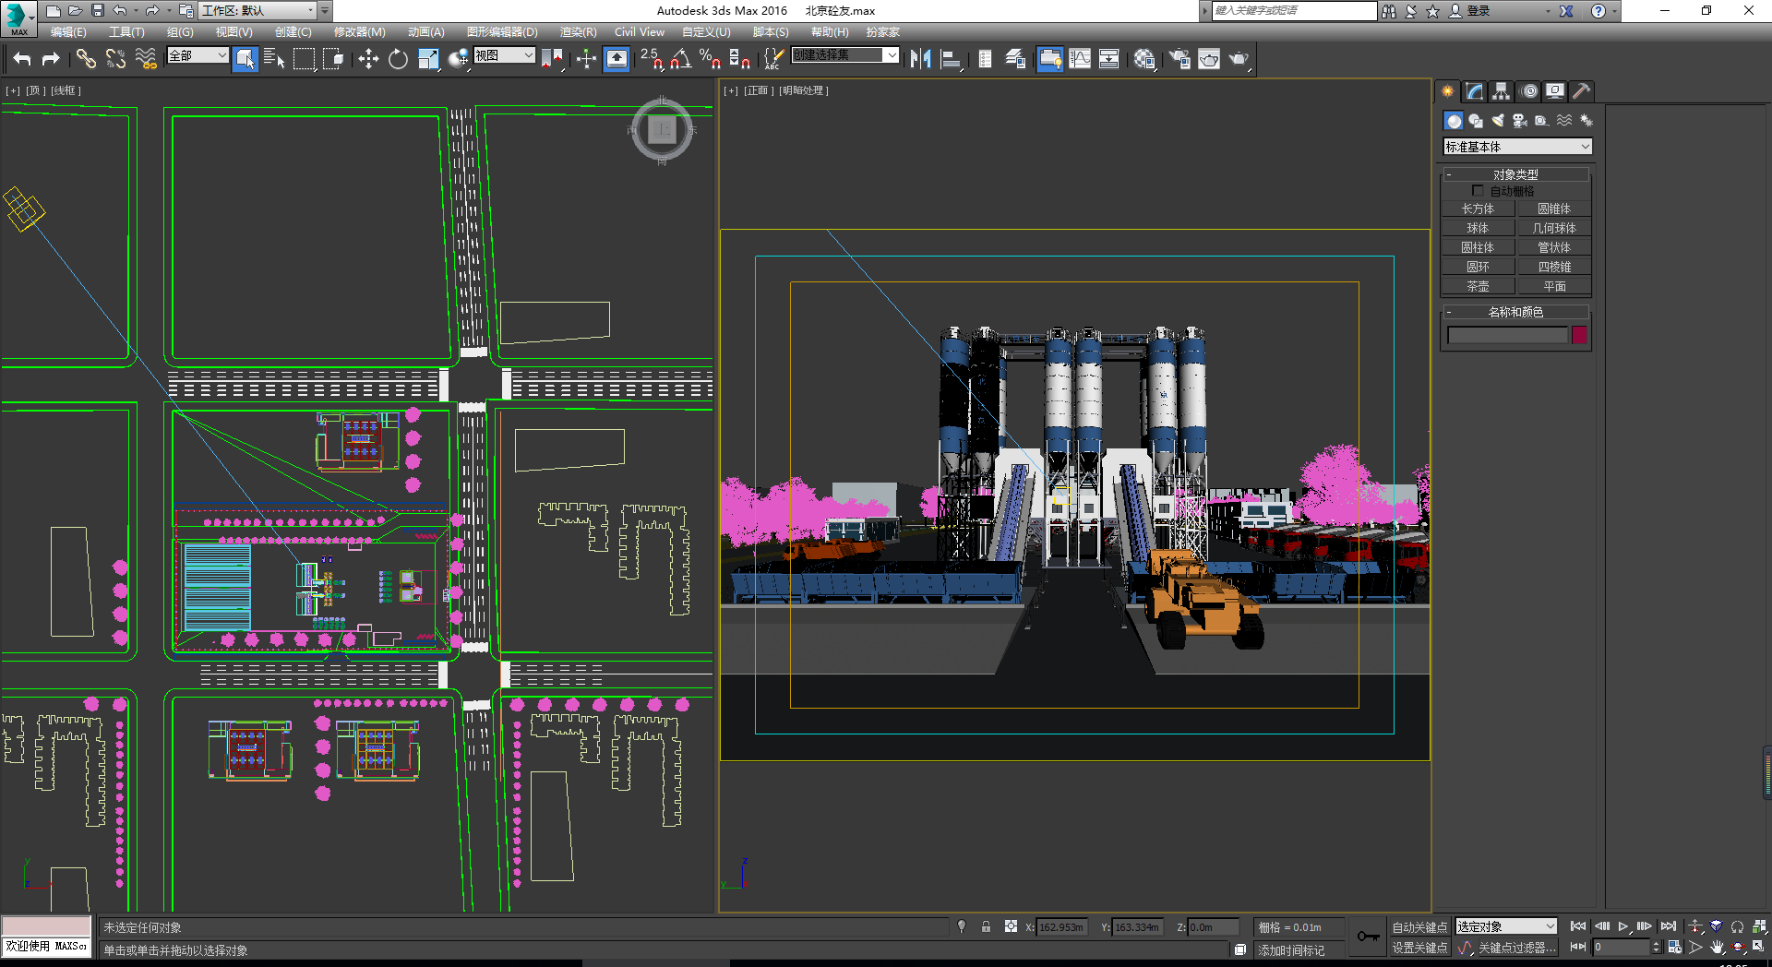1772x967 pixels.
Task: Open the workspace selector 工作区: 默认
Action: [257, 11]
